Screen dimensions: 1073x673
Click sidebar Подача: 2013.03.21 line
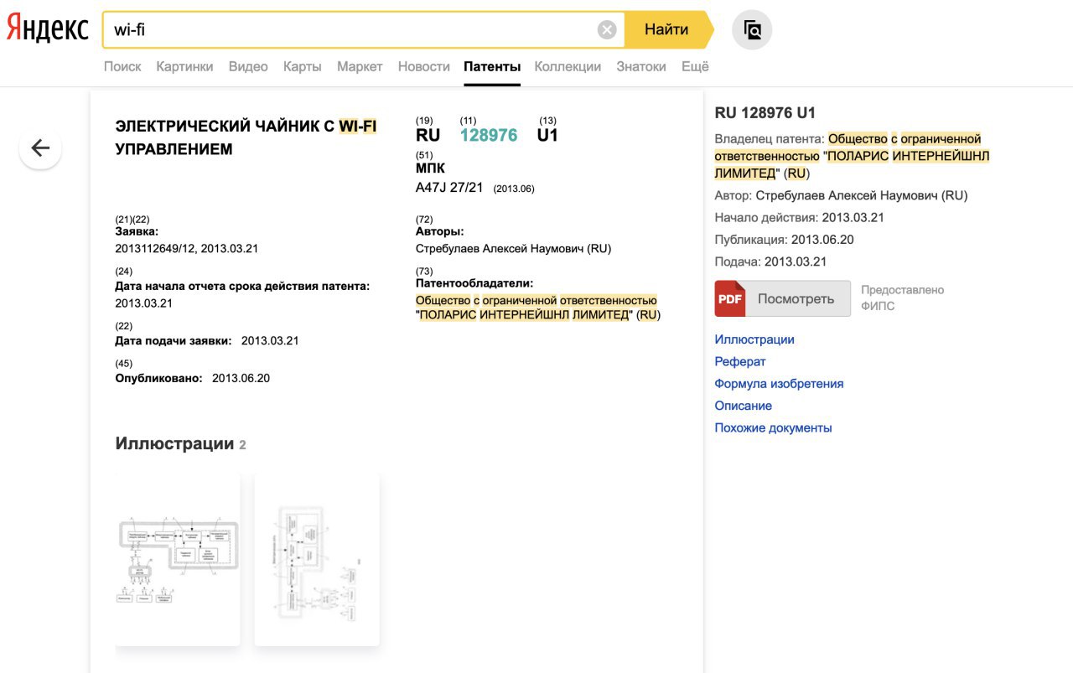coord(770,261)
